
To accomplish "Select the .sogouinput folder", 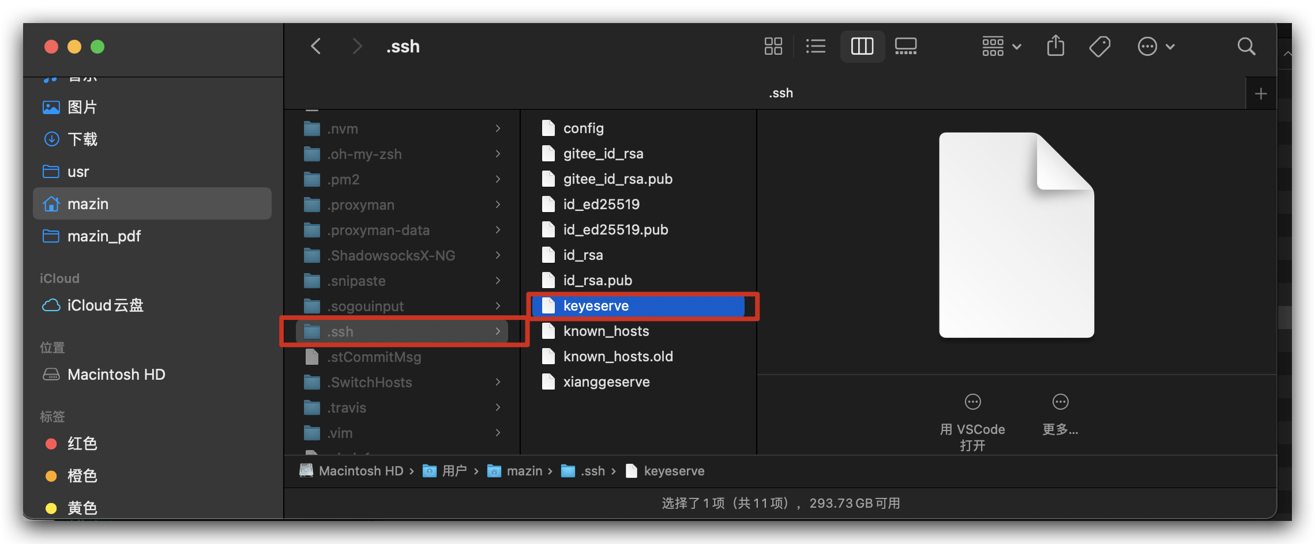I will coord(402,306).
